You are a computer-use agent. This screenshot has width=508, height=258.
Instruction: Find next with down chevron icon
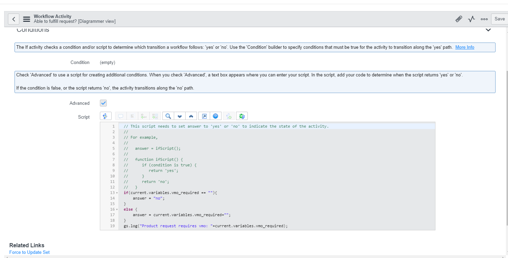point(180,116)
